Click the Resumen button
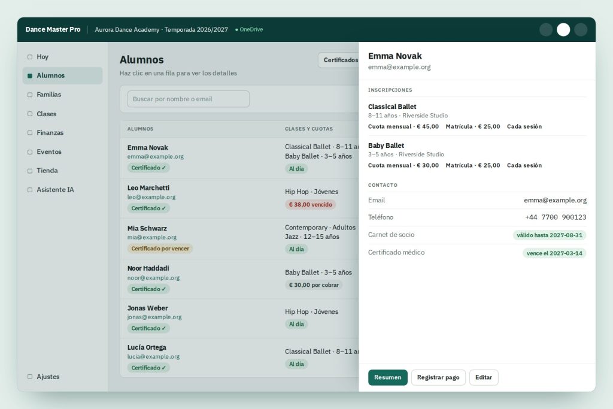The image size is (613, 409). pyautogui.click(x=388, y=377)
